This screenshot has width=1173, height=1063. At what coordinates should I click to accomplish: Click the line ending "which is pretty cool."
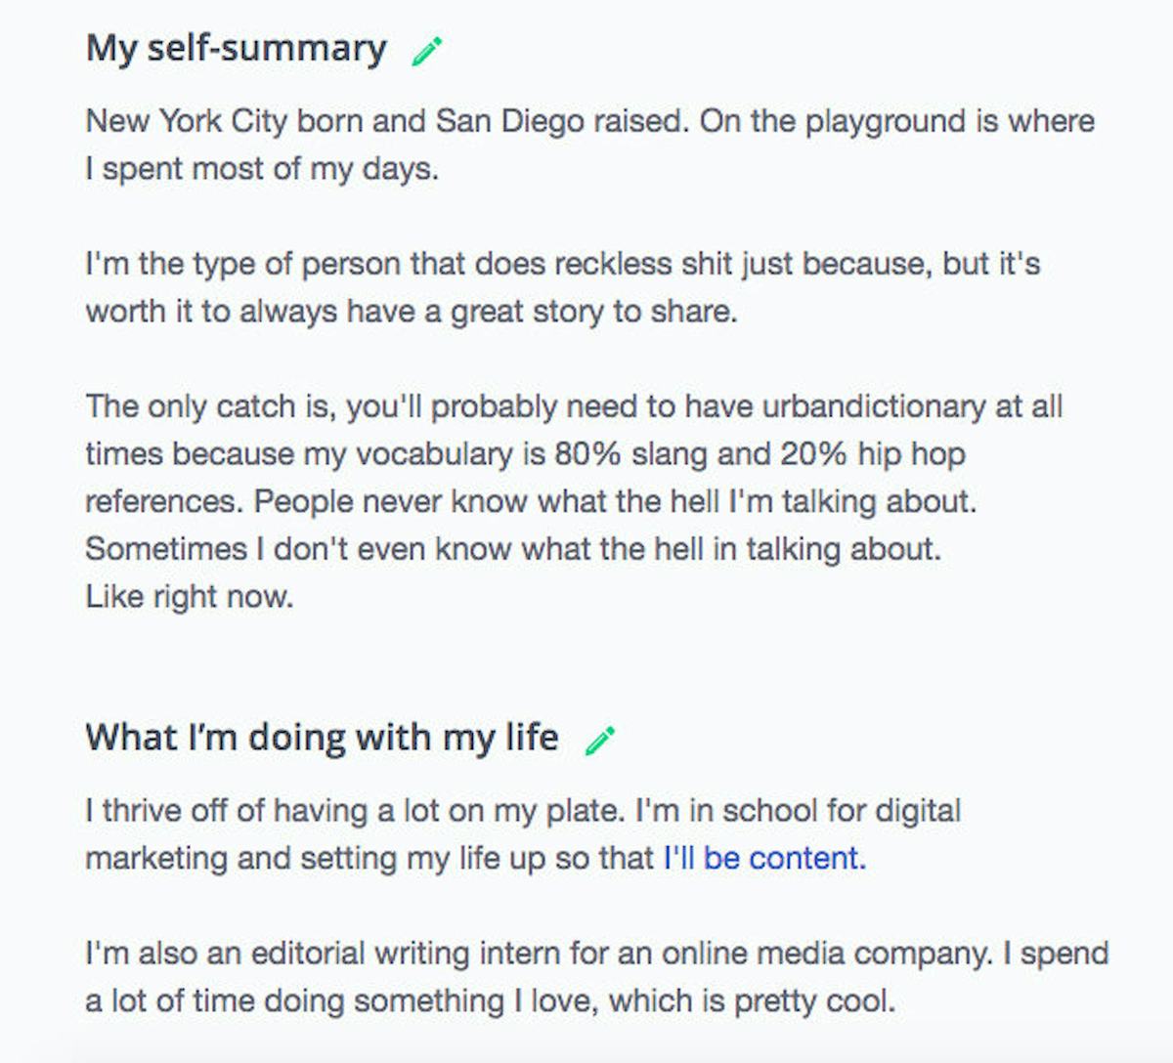[x=490, y=1000]
